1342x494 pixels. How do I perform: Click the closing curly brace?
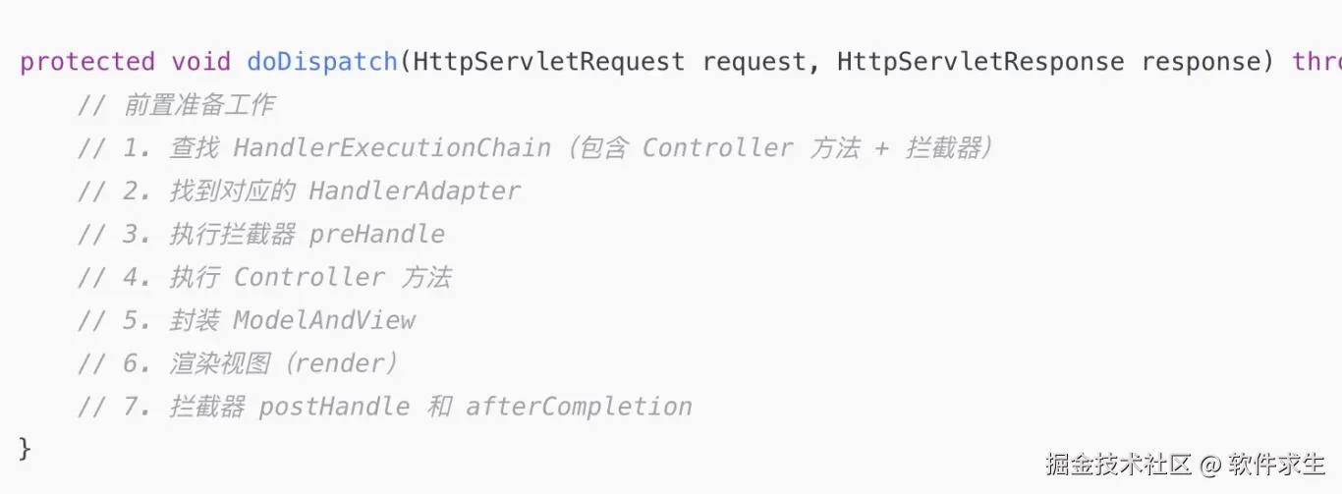(26, 449)
